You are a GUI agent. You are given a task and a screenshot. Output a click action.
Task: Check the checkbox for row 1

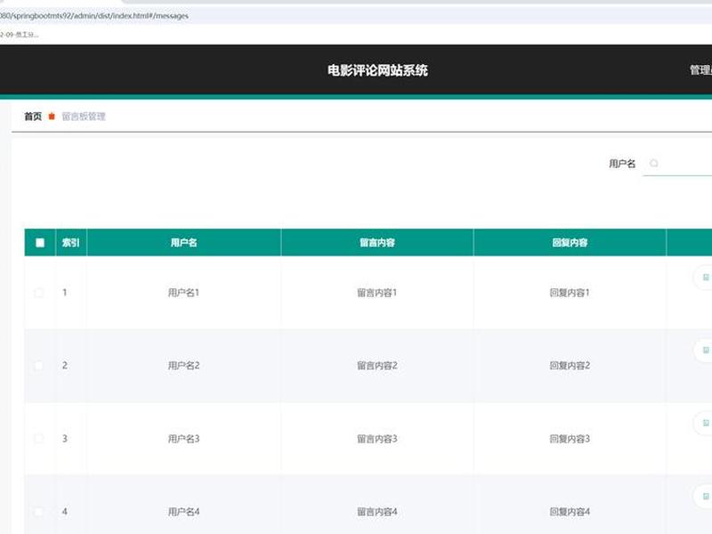click(x=39, y=293)
